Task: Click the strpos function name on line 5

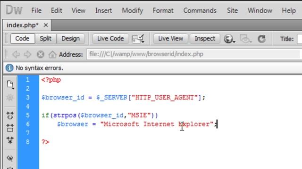Action: pyautogui.click(x=65, y=115)
